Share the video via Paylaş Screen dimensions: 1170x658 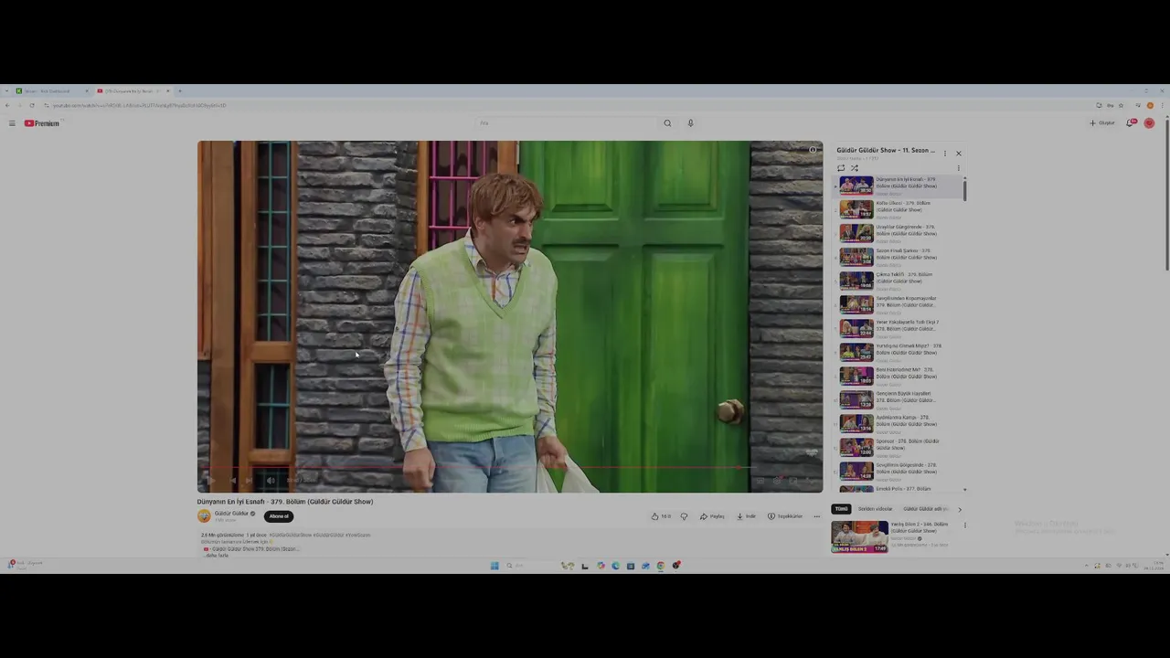click(x=712, y=516)
